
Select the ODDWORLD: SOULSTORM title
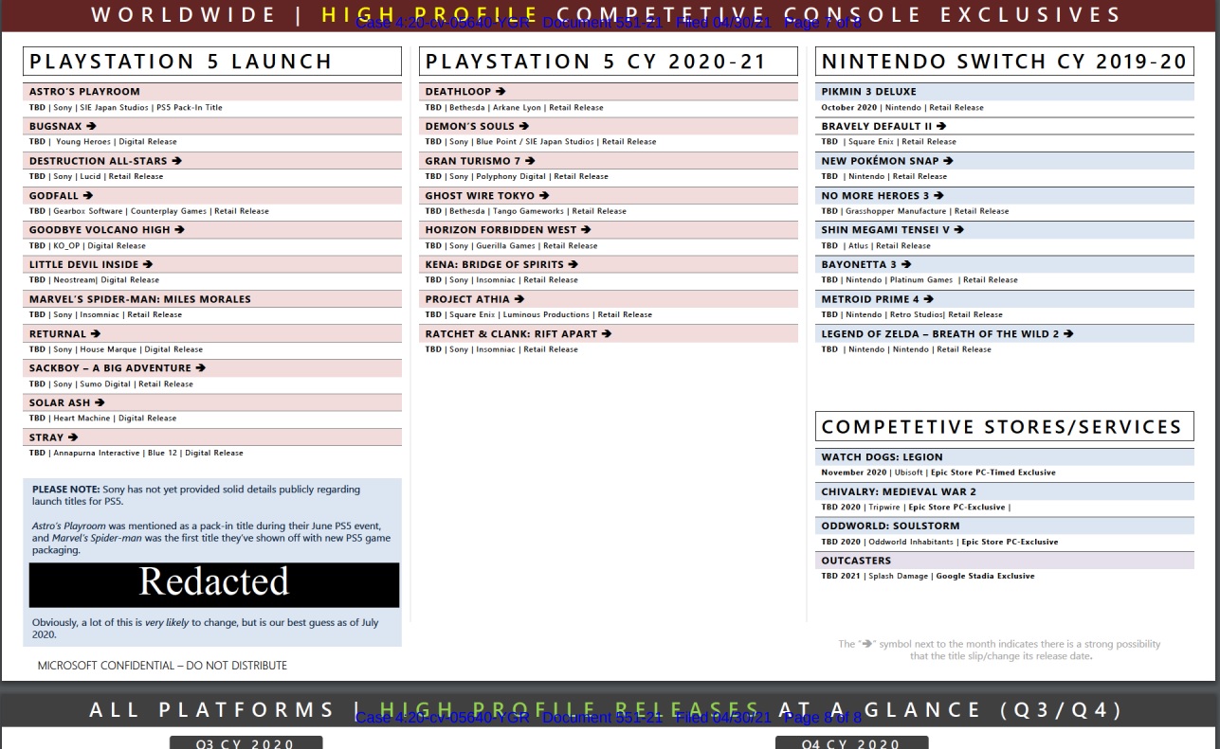(890, 526)
